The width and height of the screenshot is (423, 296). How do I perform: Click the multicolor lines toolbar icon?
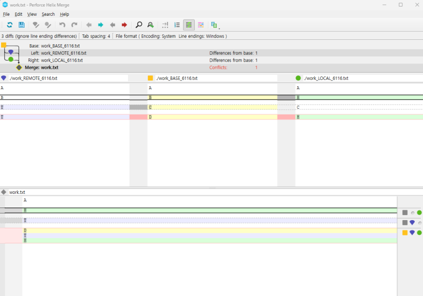tap(201, 25)
